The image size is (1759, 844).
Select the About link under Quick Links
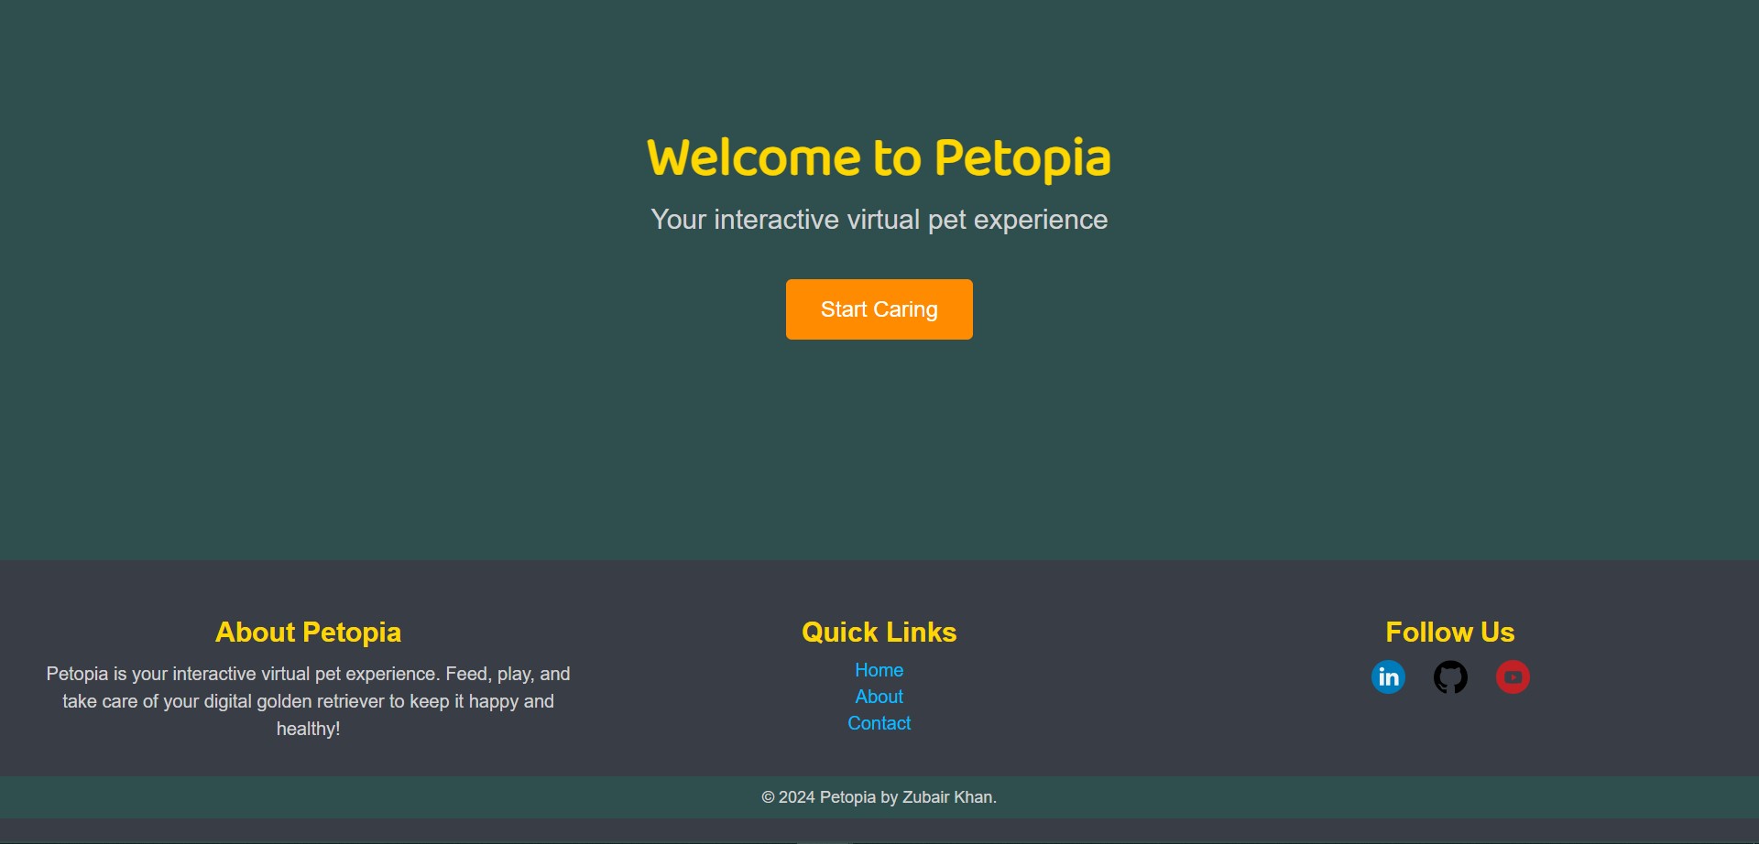[879, 697]
